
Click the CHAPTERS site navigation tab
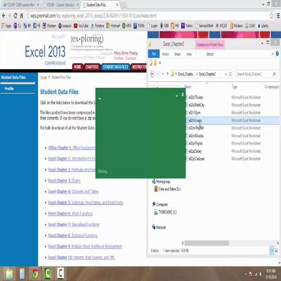[x=92, y=67]
